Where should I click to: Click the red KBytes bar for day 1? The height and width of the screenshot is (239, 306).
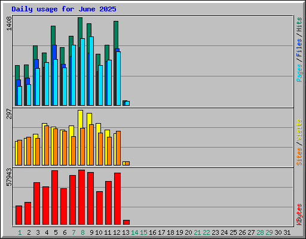[x=19, y=215]
